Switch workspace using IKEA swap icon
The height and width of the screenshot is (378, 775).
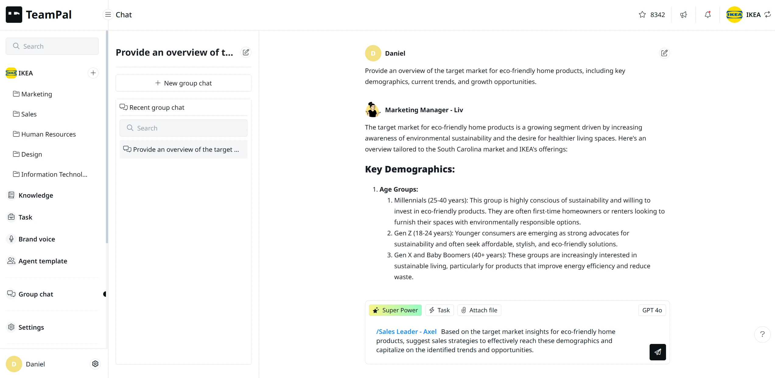click(x=768, y=15)
